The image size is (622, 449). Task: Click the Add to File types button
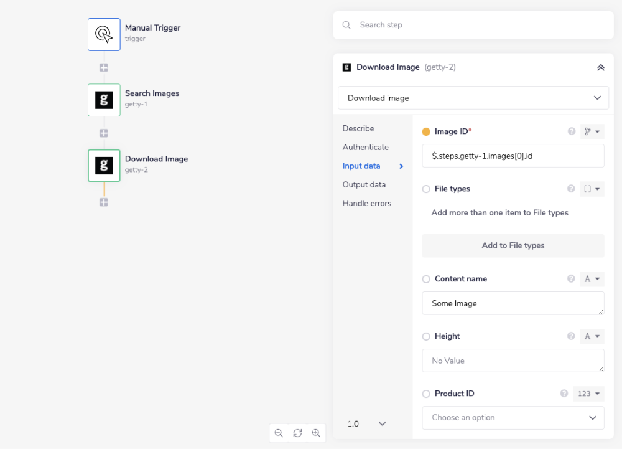click(x=513, y=245)
